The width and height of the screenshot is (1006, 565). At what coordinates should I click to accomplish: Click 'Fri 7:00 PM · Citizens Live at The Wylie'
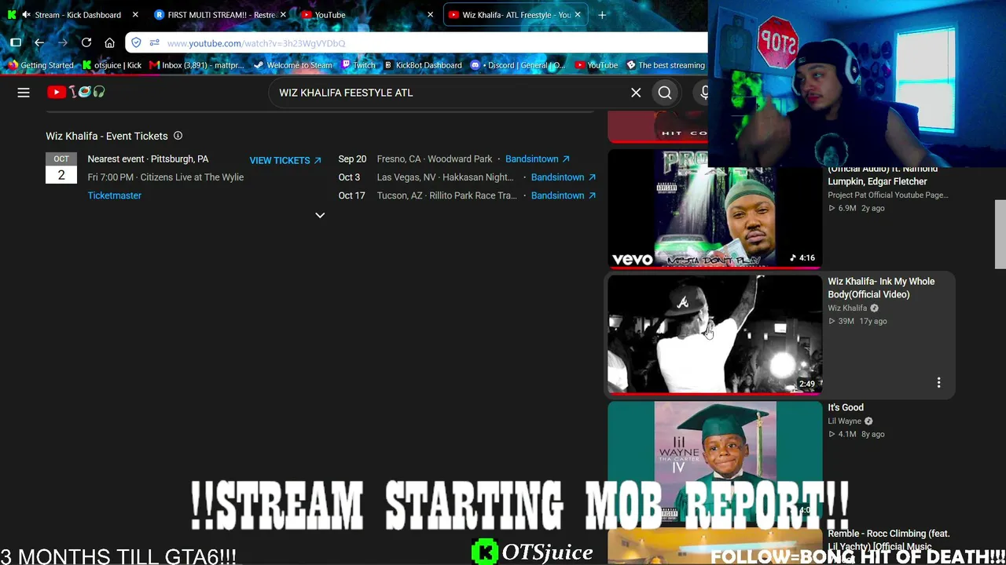(166, 177)
